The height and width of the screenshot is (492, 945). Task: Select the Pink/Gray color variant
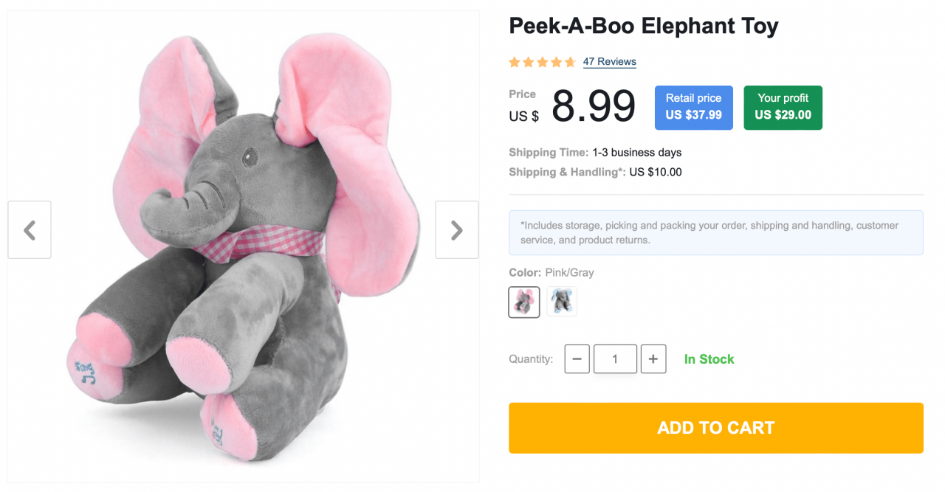pyautogui.click(x=523, y=302)
